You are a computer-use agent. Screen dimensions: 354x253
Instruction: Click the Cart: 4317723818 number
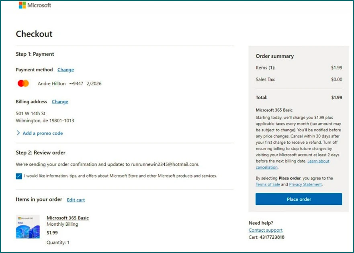pos(266,237)
